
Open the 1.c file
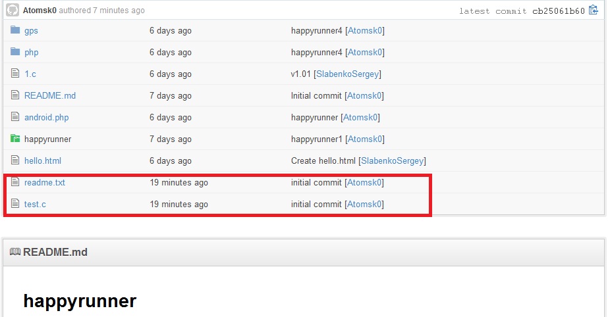[30, 74]
